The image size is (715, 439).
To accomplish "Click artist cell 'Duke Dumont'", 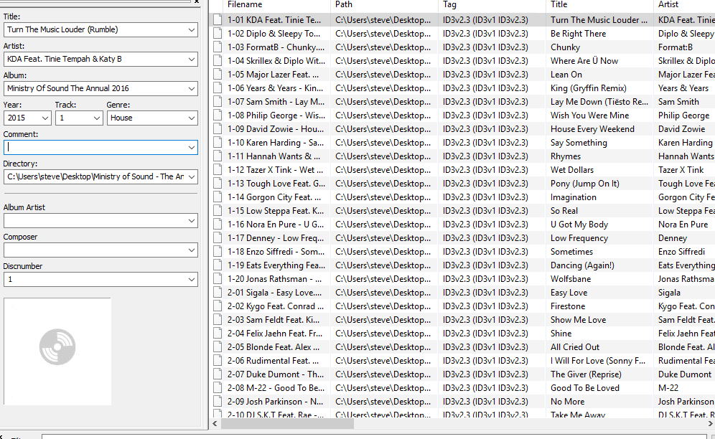I will point(684,374).
